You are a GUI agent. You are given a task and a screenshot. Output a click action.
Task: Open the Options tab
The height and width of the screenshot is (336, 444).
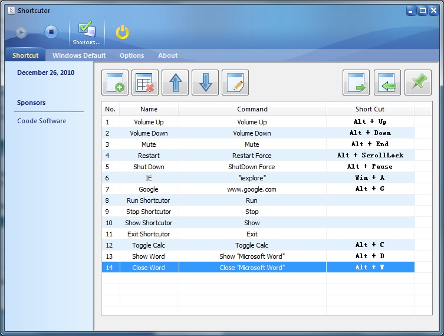[x=131, y=55]
